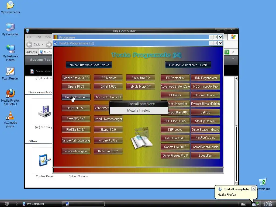Click the green Go arrow button

point(227,52)
